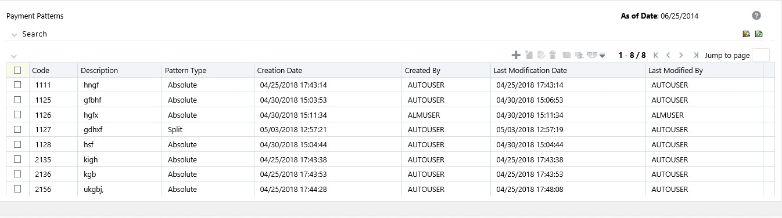This screenshot has height=218, width=782.
Task: Sort by Last Modified By column header
Action: (x=676, y=71)
